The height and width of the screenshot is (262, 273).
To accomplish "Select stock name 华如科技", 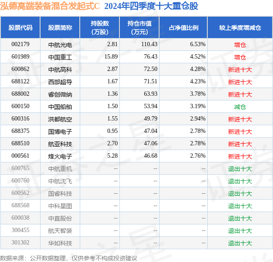I will tap(60, 243).
